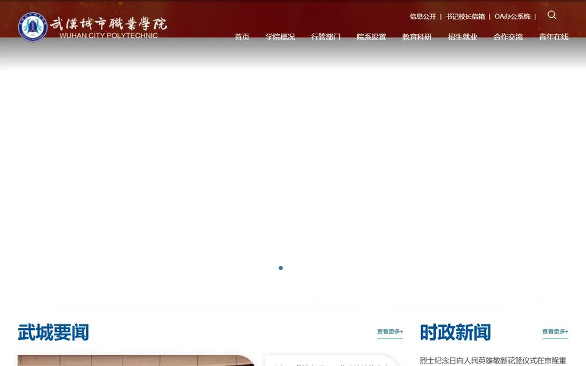Click 查看更多+ next to 时政新闻
The width and height of the screenshot is (586, 366).
[555, 332]
